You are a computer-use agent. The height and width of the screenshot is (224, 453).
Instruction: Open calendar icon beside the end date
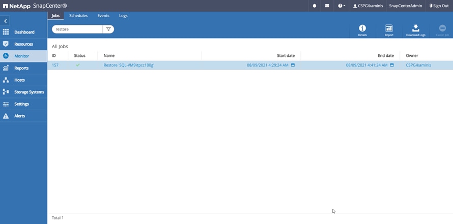(392, 65)
